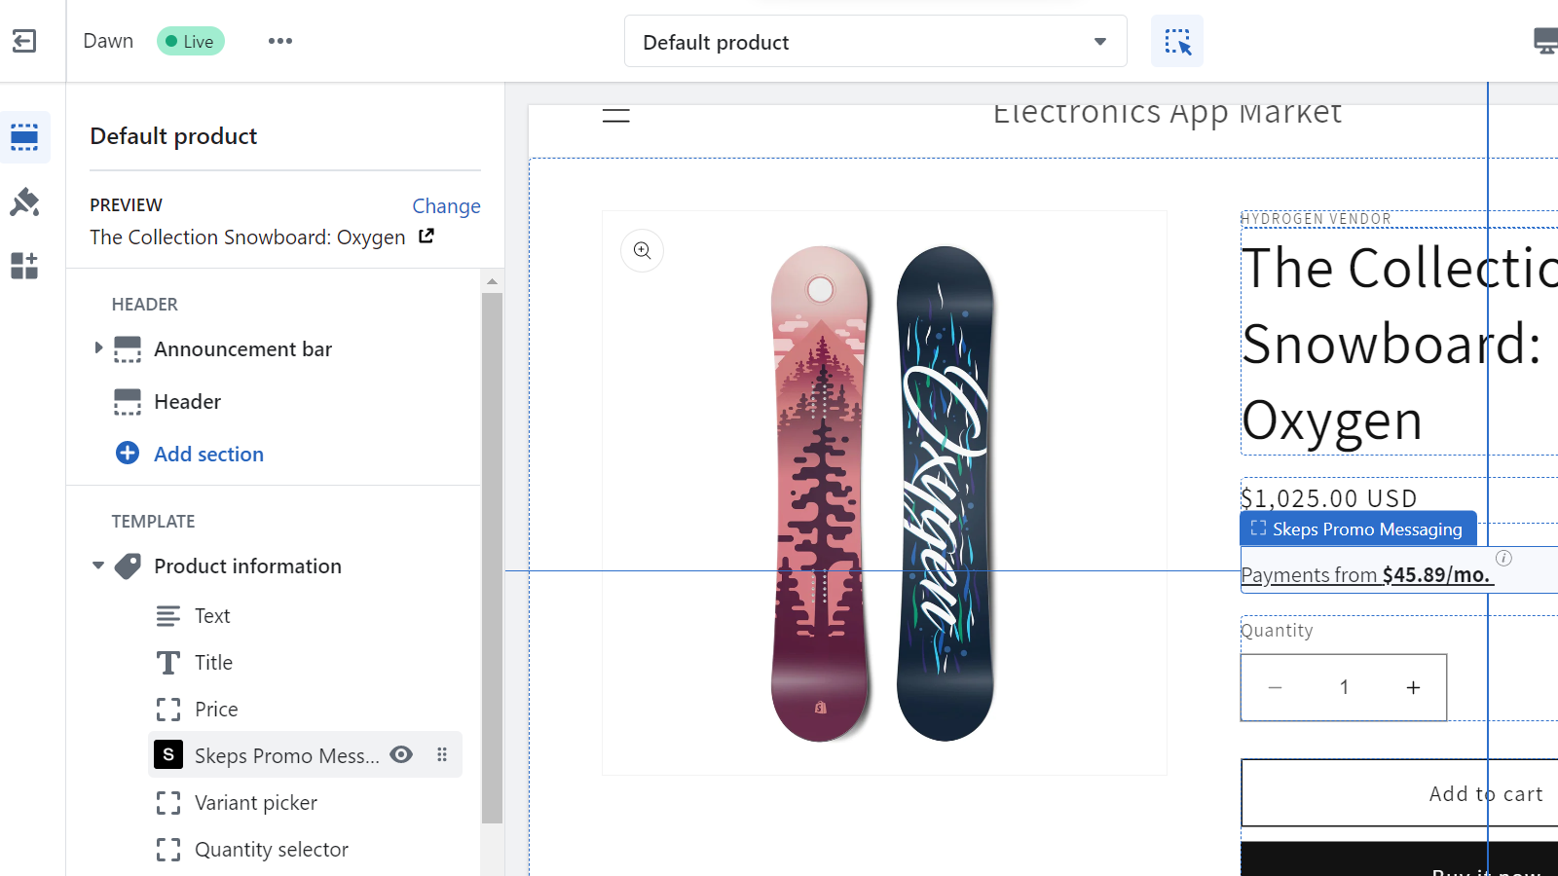Click the Add to cart button
Image resolution: width=1558 pixels, height=876 pixels.
pos(1399,793)
